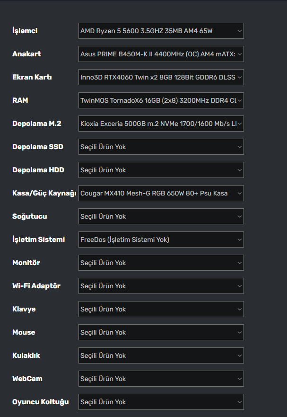Select a keyboard in Klavye dropdown
287x417 pixels.
(161, 309)
